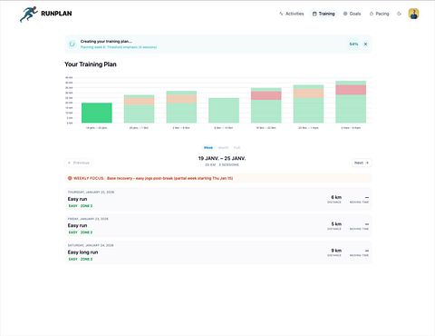Click the red segment in last chart bar
This screenshot has height=336, width=435.
tap(351, 90)
